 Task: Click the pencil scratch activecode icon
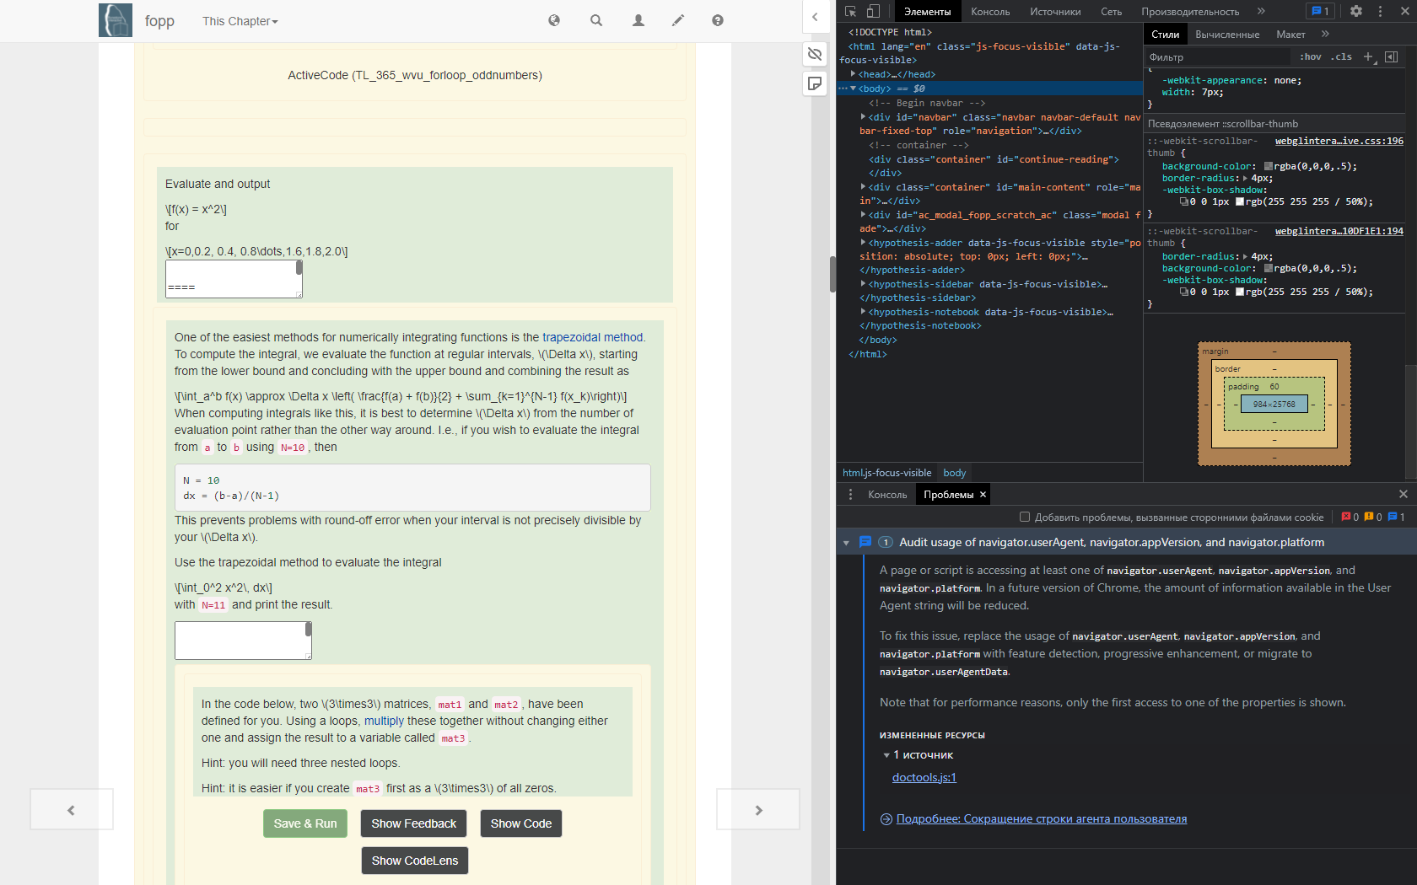677,20
